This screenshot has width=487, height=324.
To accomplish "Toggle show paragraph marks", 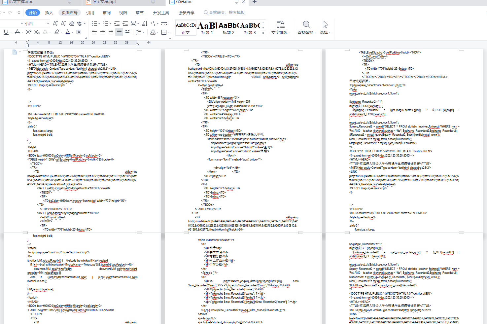I will [153, 23].
